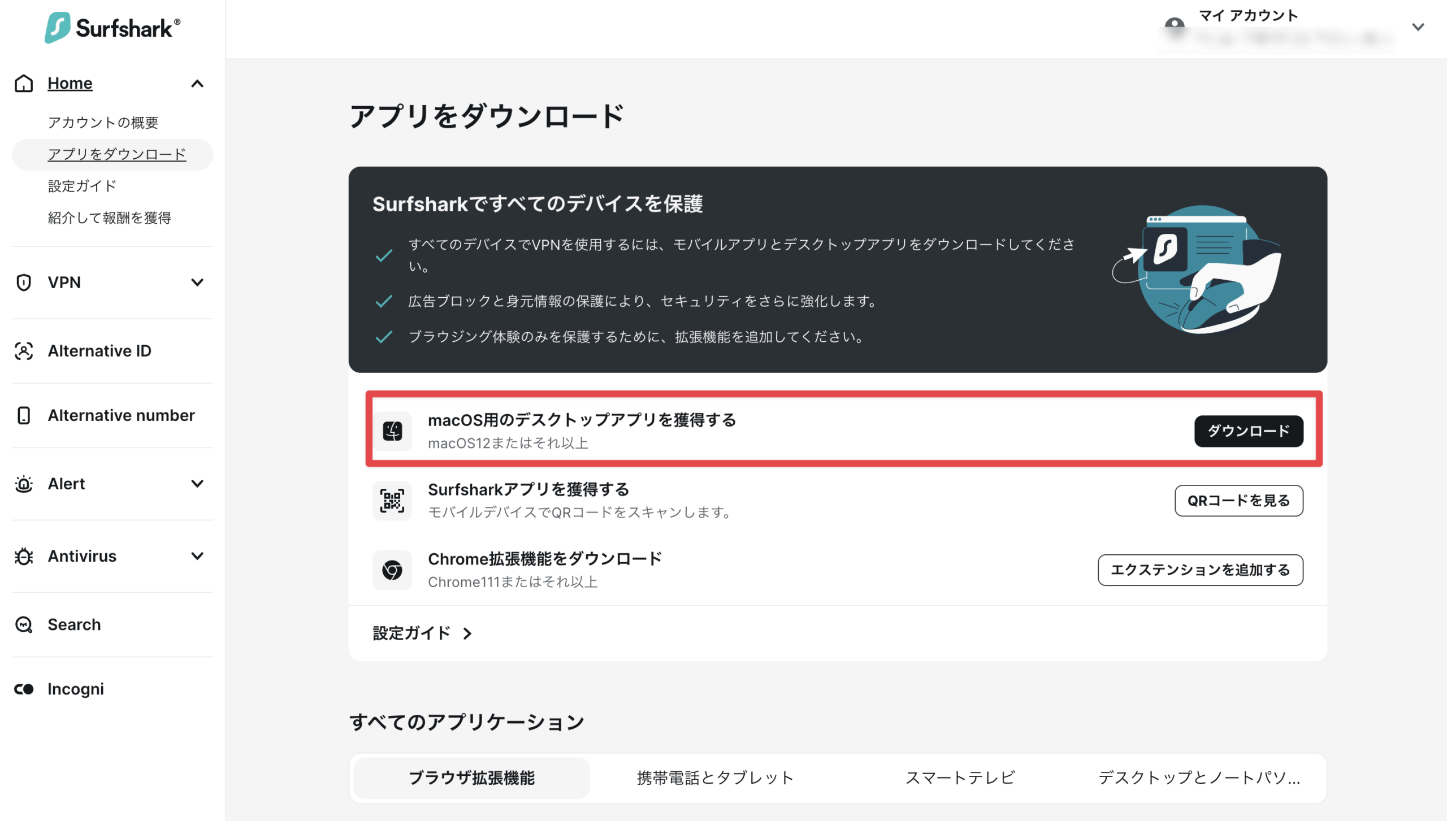This screenshot has width=1447, height=821.
Task: Expand the VPN section chevron
Action: [x=197, y=283]
